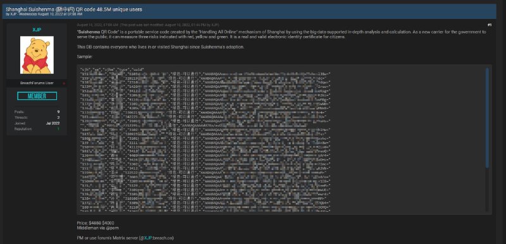This screenshot has height=244, width=506.
Task: Click the 'Sample:' label
Action: point(85,57)
